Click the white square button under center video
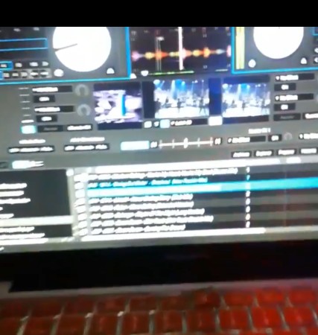 [215, 121]
